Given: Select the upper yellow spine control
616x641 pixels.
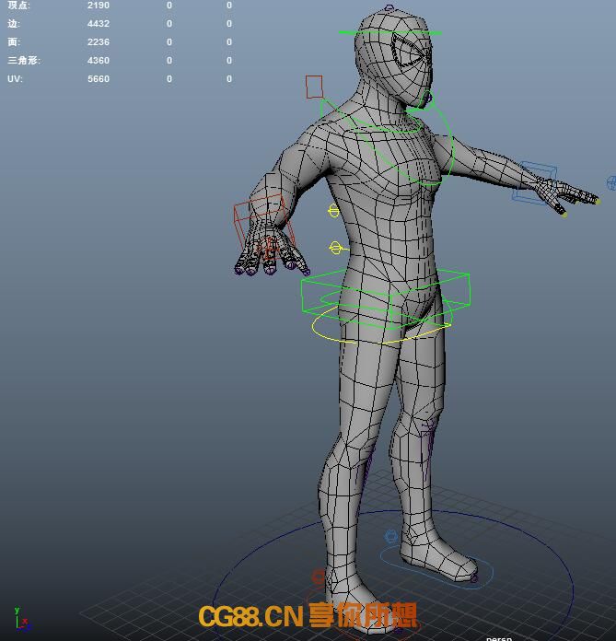Looking at the screenshot, I should (333, 211).
